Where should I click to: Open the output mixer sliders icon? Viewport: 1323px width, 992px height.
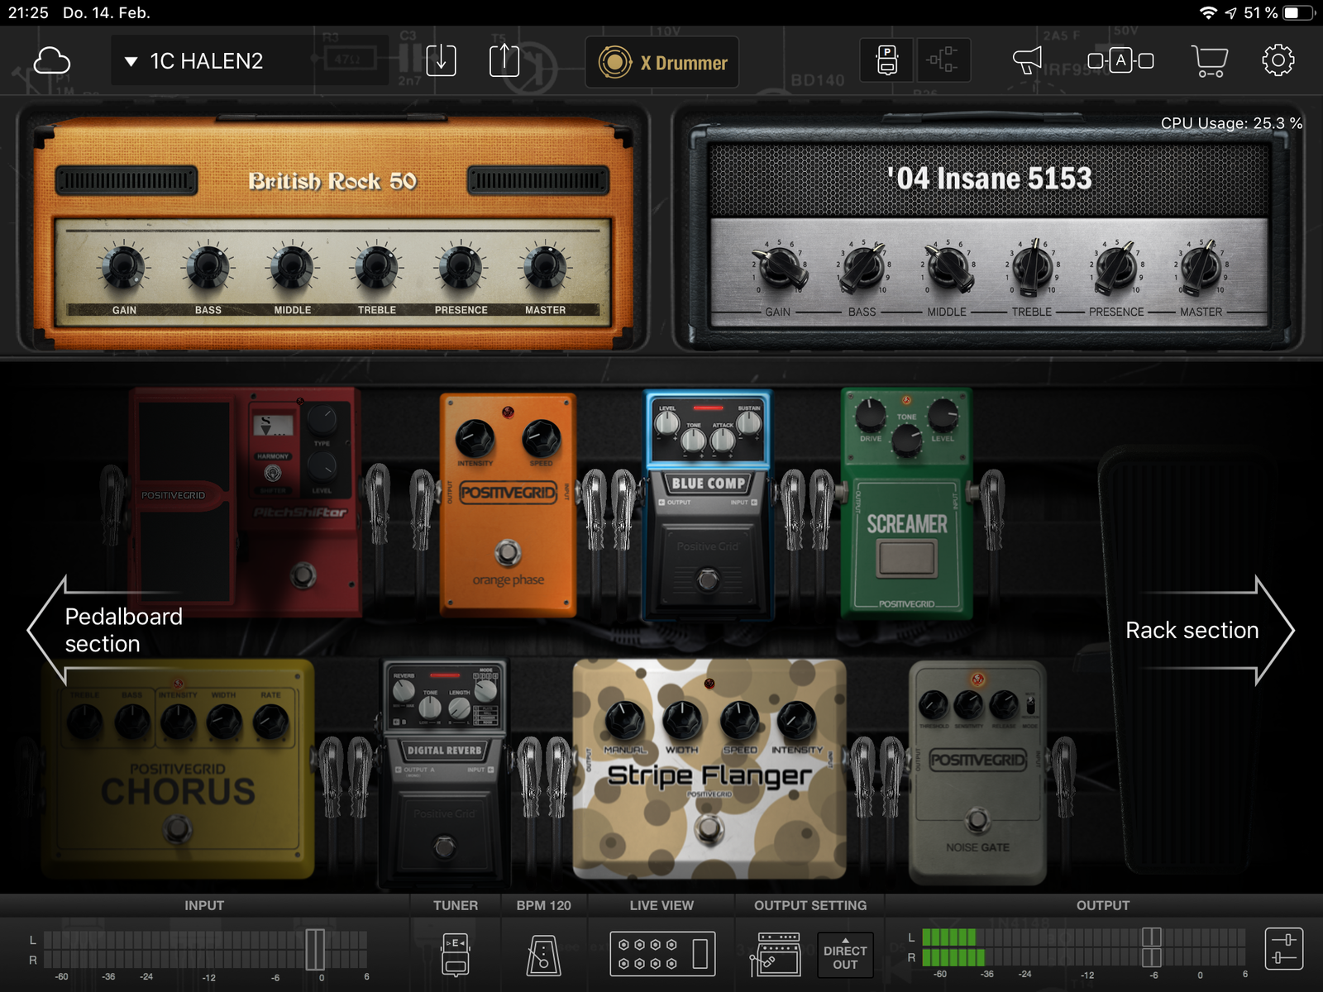[1284, 948]
